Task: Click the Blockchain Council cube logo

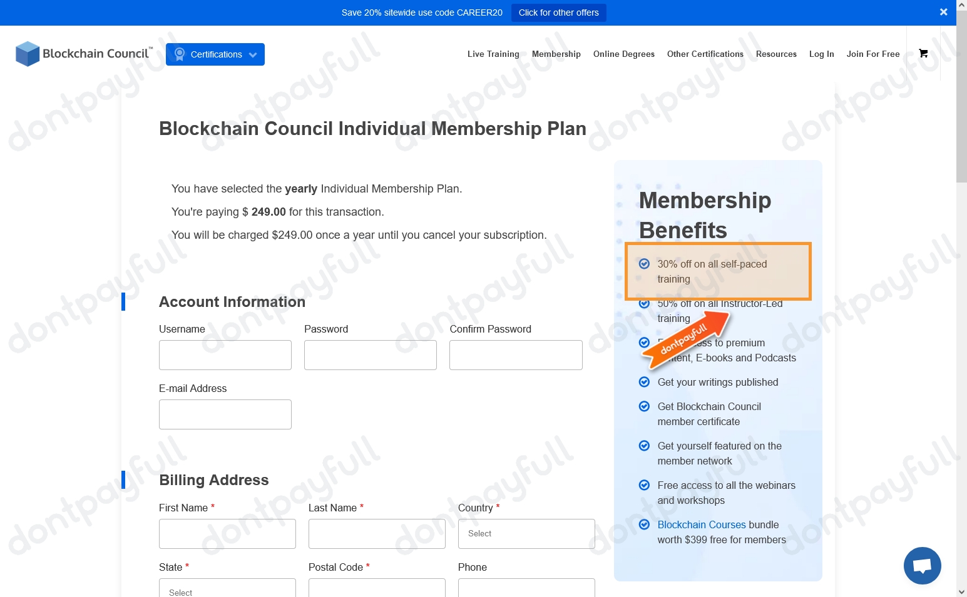Action: 28,54
